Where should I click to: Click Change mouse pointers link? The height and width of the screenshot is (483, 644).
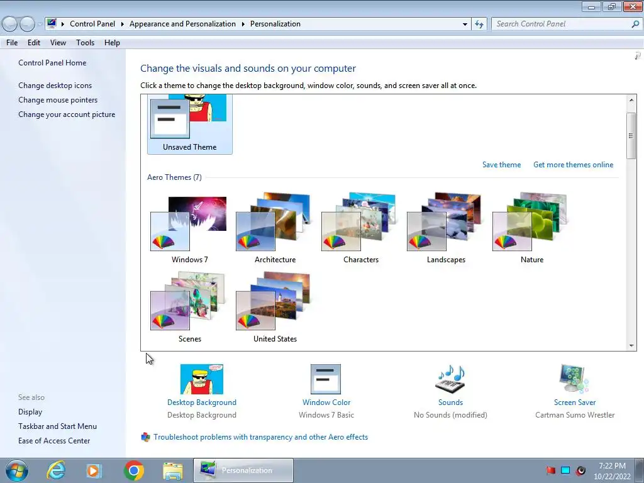pos(58,100)
